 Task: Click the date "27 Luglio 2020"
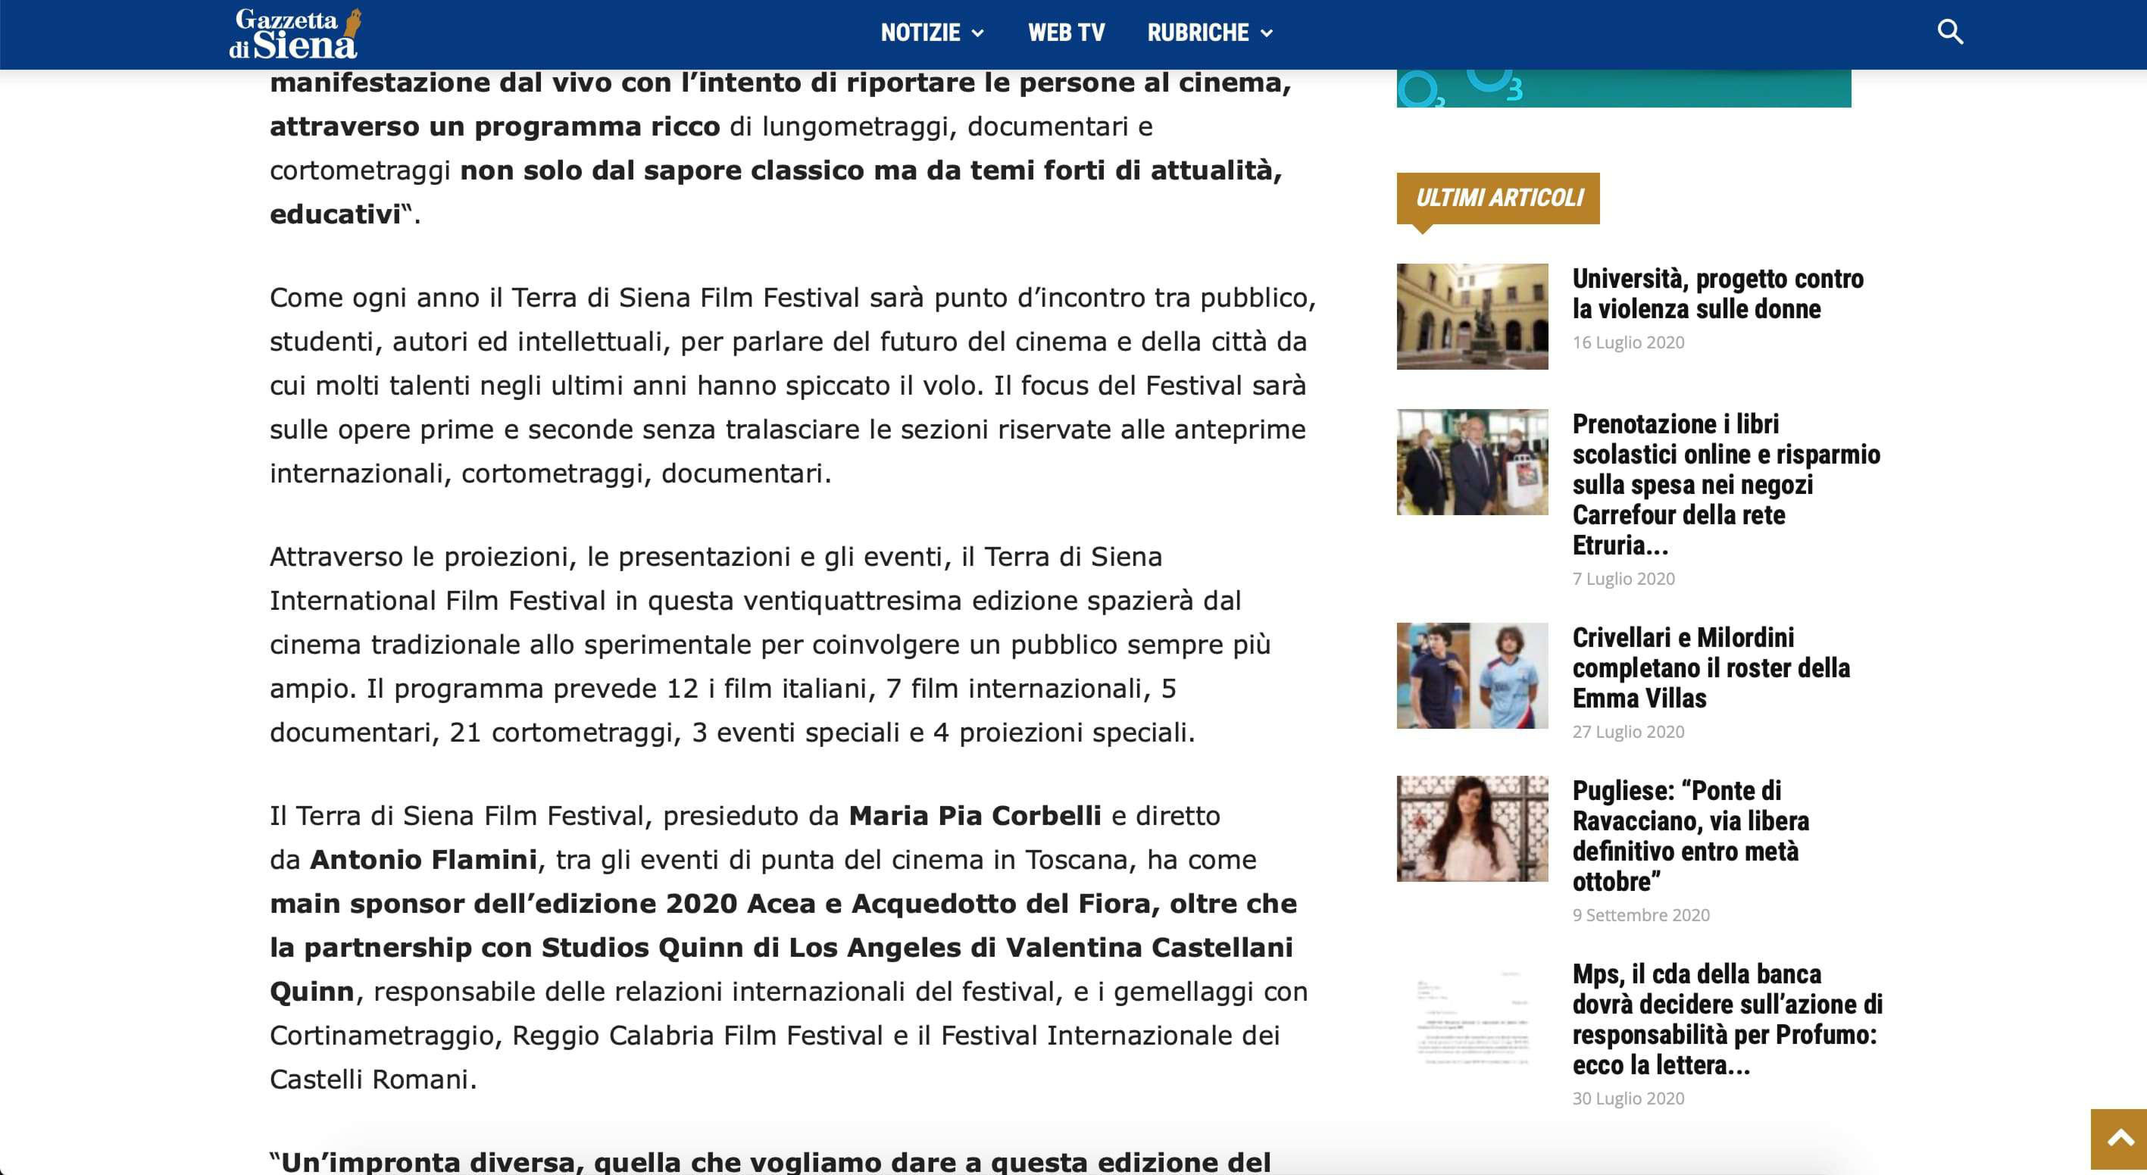point(1628,732)
